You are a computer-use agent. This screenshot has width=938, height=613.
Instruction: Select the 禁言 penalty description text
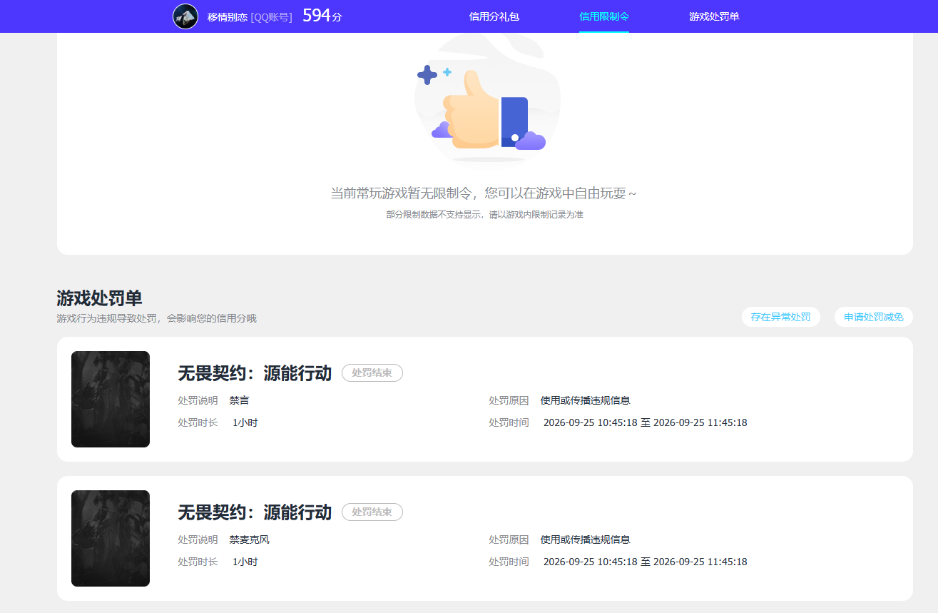click(240, 400)
